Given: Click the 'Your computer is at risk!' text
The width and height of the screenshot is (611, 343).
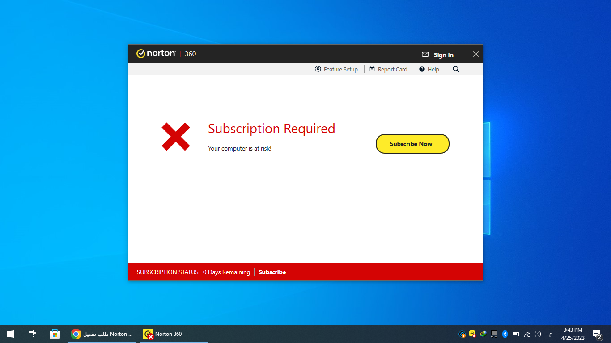Looking at the screenshot, I should point(240,148).
